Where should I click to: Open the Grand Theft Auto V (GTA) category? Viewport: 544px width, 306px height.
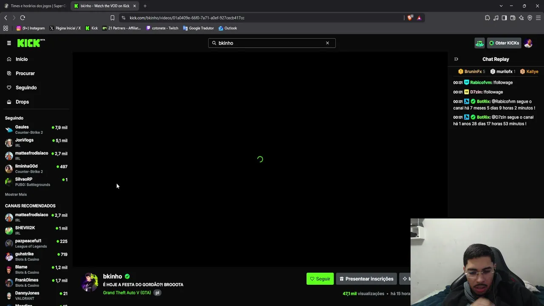[127, 293]
